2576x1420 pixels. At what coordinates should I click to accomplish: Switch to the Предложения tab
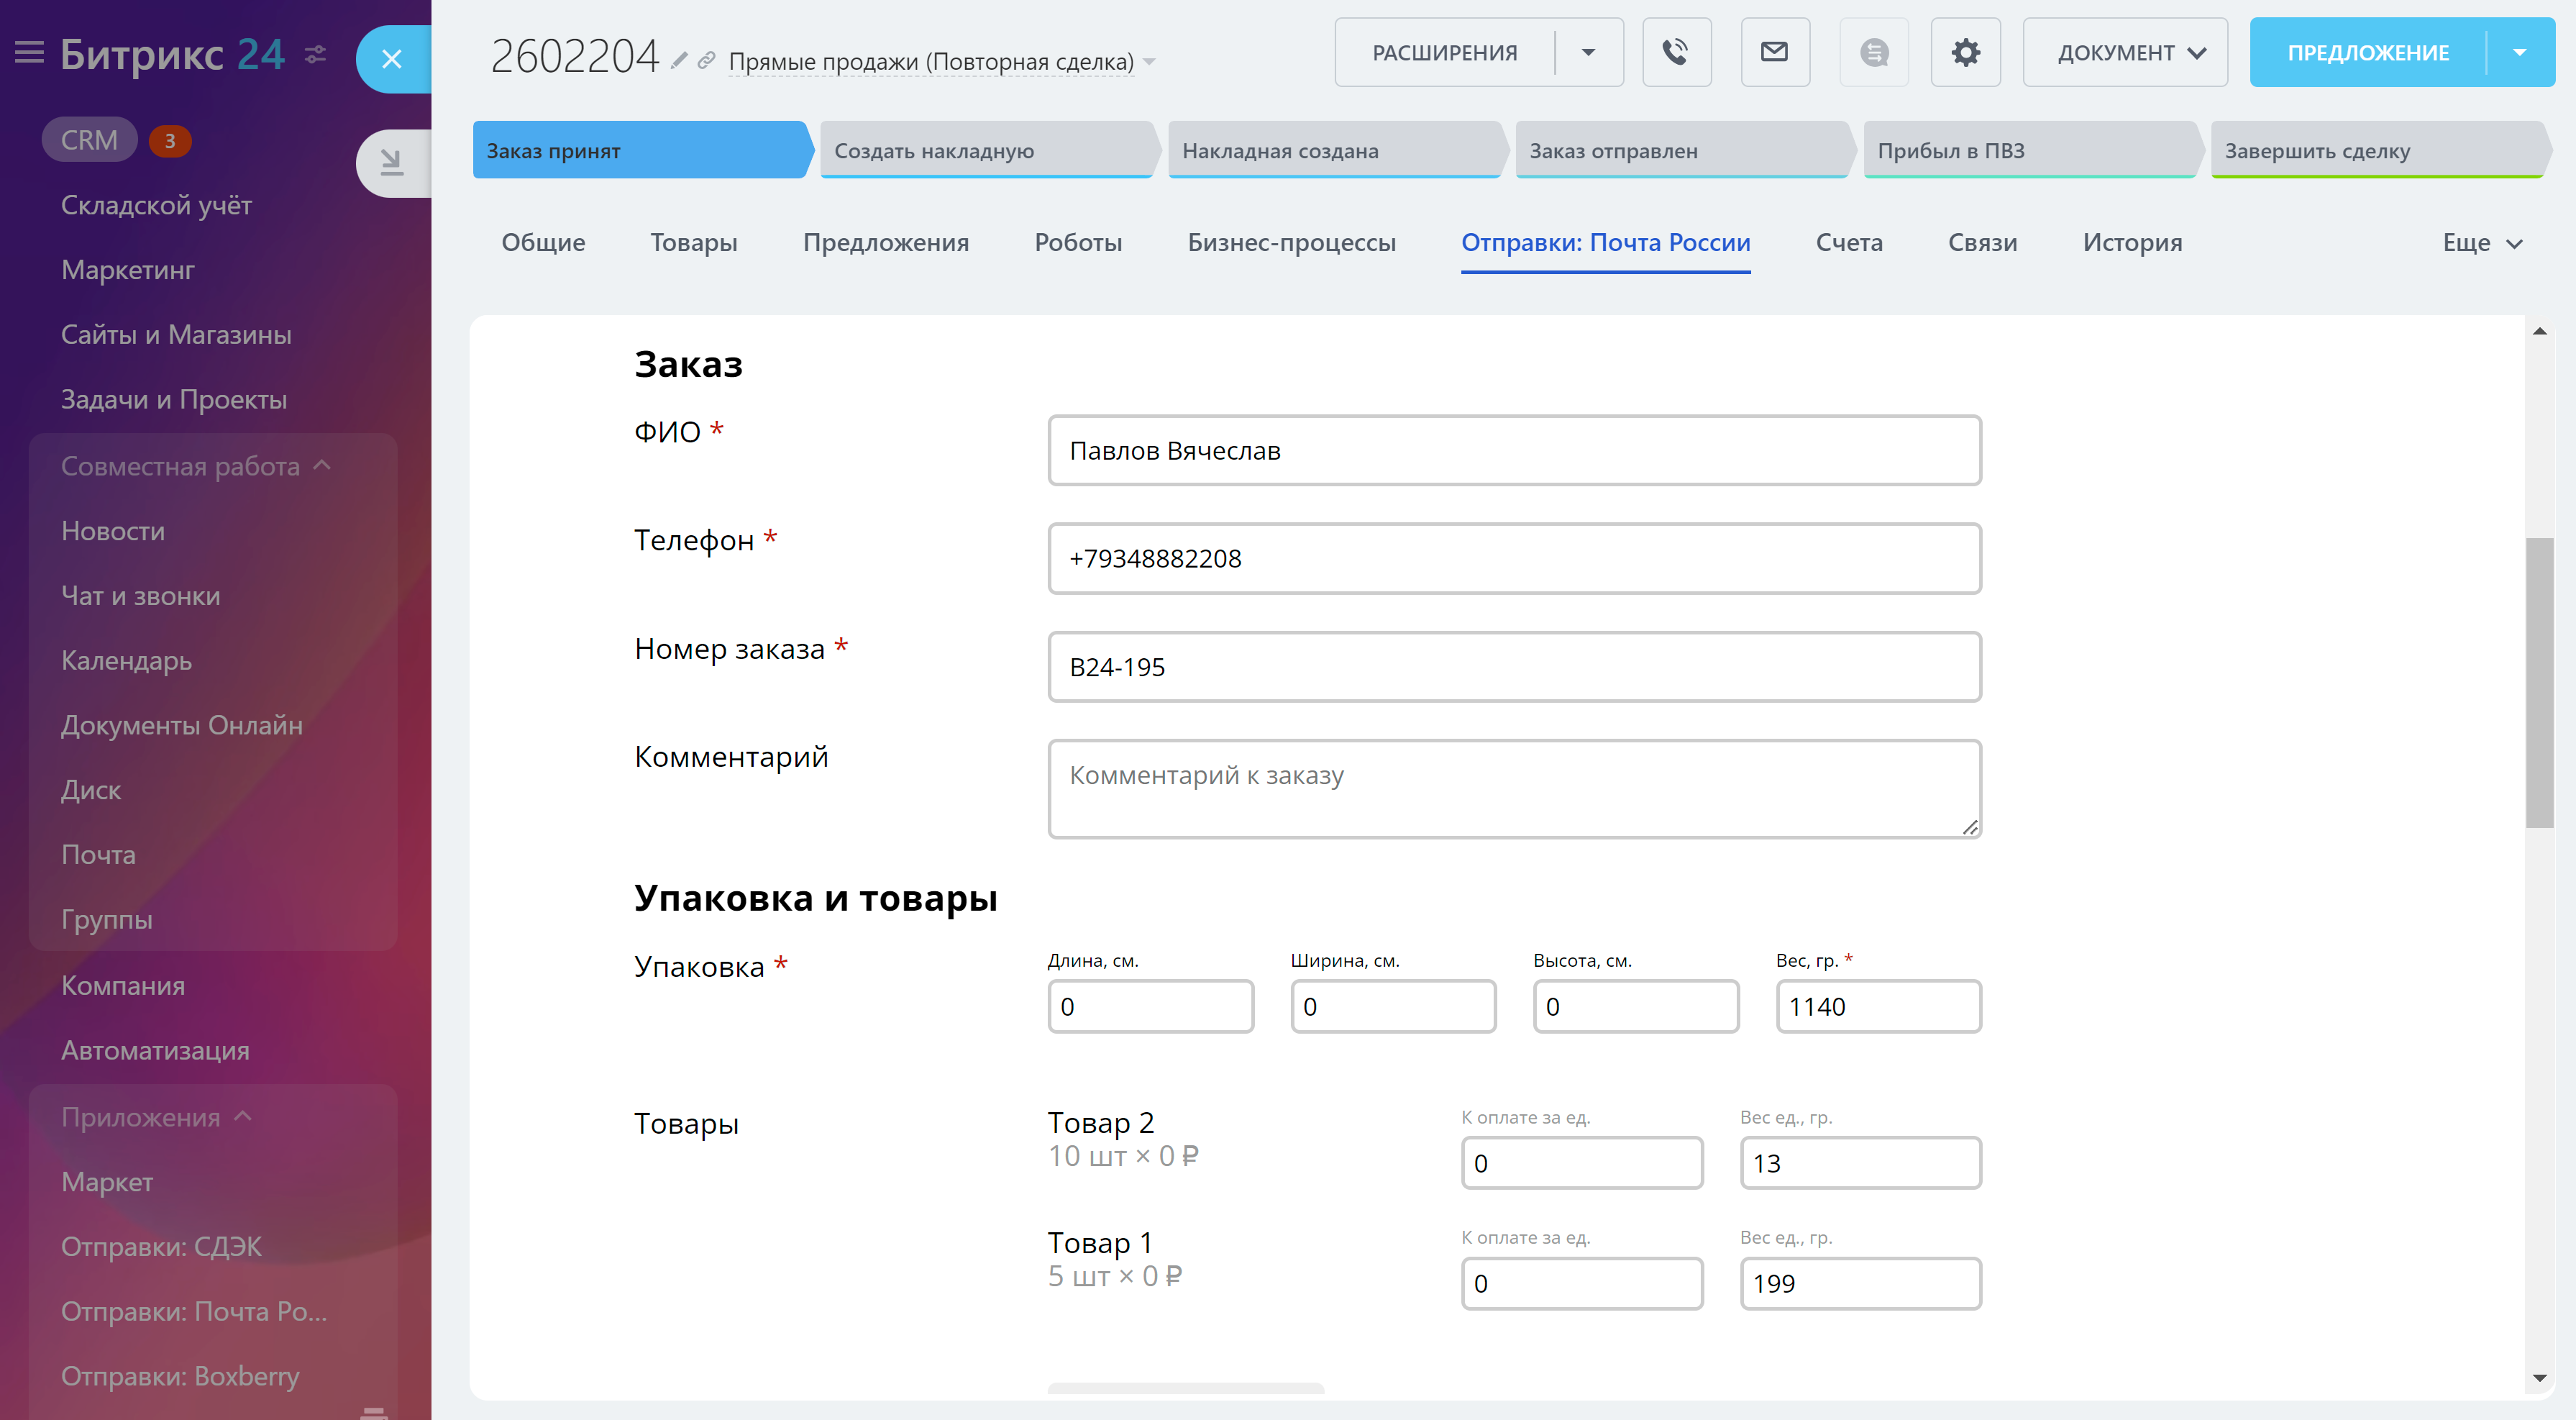pyautogui.click(x=886, y=243)
